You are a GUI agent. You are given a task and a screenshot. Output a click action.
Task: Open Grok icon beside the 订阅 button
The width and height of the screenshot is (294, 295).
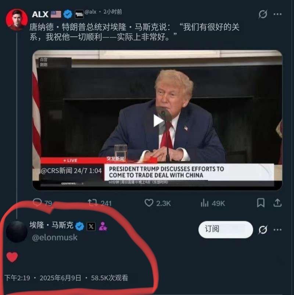click(263, 230)
